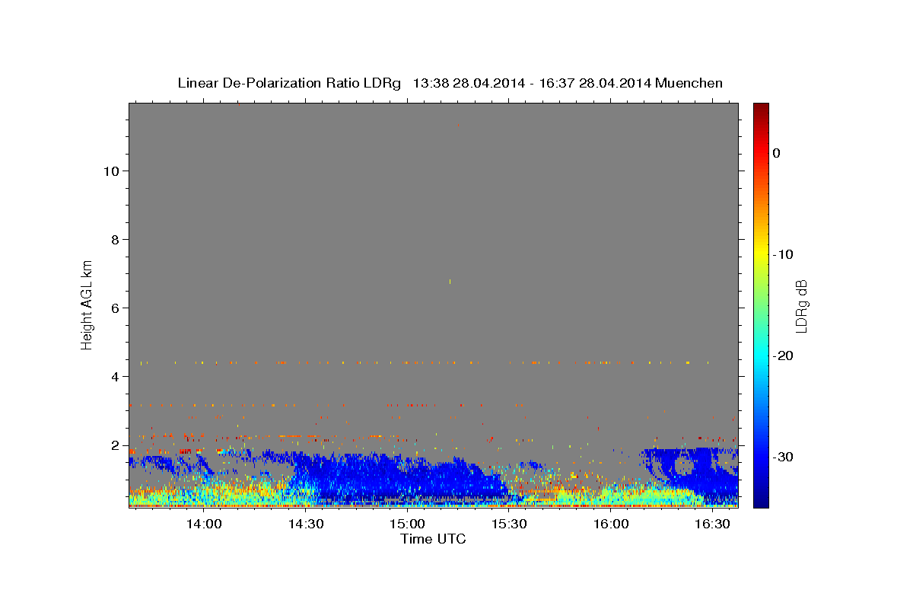Click the colorbar label '-30'
Viewport: 913px width, 609px height.
click(783, 457)
